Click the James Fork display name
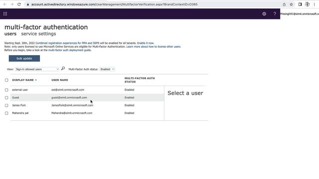The width and height of the screenshot is (319, 179). point(19,105)
